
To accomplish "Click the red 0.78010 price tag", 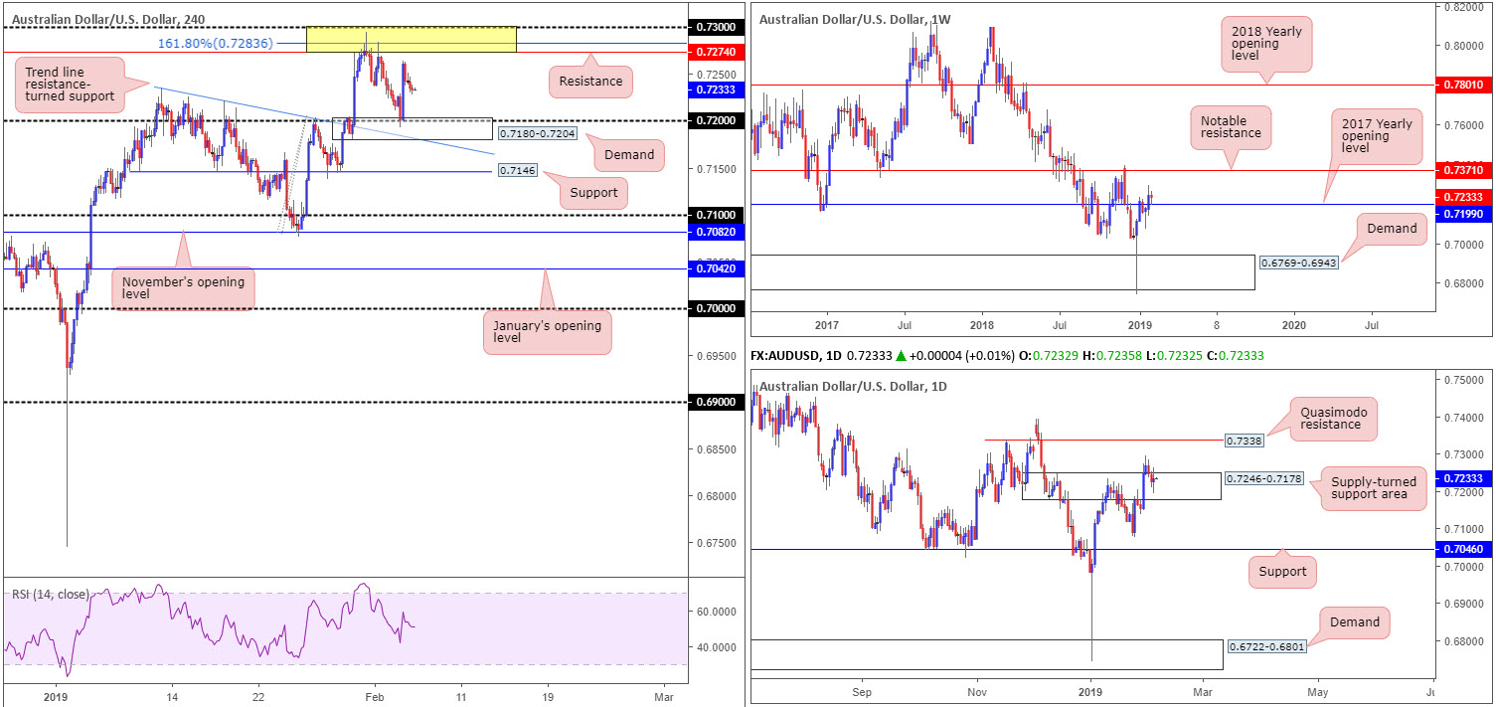I will 1466,86.
